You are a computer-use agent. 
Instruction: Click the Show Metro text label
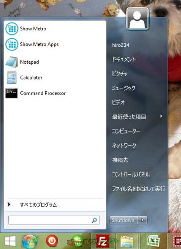tap(33, 29)
